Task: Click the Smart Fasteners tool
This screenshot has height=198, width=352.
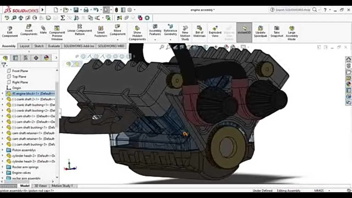Action: tap(101, 32)
